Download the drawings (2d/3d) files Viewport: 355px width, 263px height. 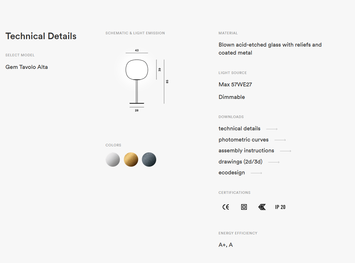(240, 162)
